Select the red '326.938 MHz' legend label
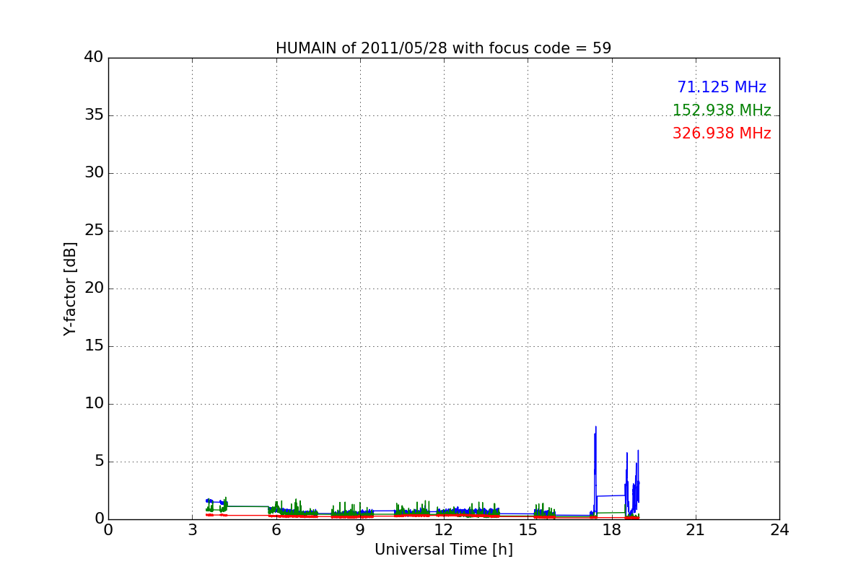Image resolution: width=866 pixels, height=577 pixels. (722, 133)
